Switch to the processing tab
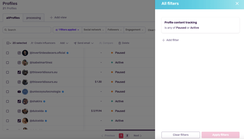Image resolution: width=244 pixels, height=139 pixels. 33,18
